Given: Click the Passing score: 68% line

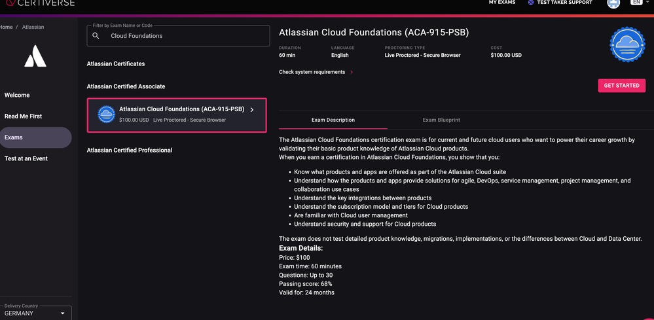Looking at the screenshot, I should [x=305, y=284].
